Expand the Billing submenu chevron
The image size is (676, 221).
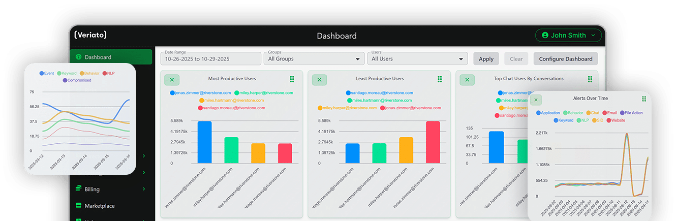pos(144,189)
